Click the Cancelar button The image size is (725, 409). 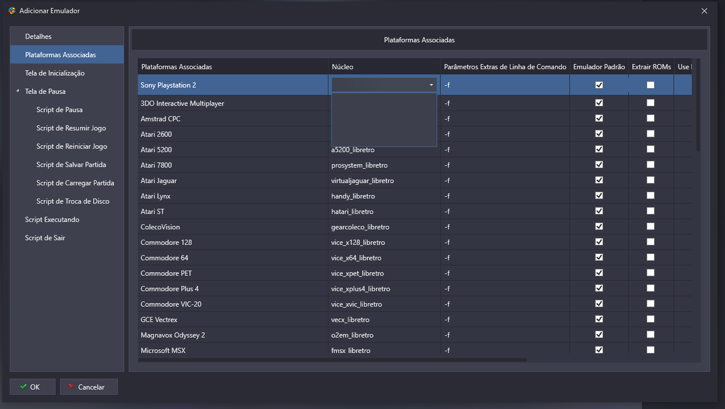click(89, 387)
